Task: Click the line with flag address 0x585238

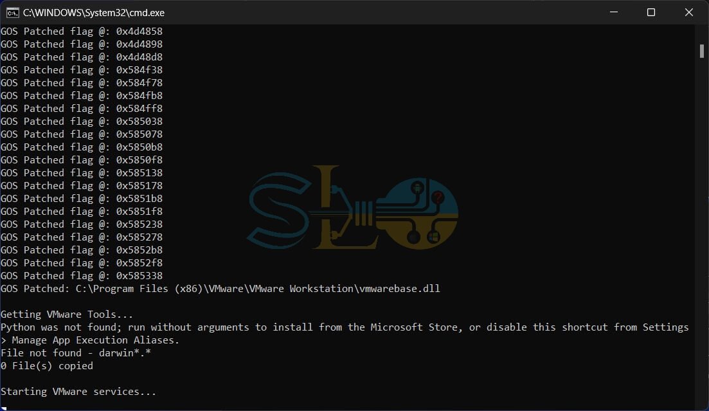Action: (82, 224)
